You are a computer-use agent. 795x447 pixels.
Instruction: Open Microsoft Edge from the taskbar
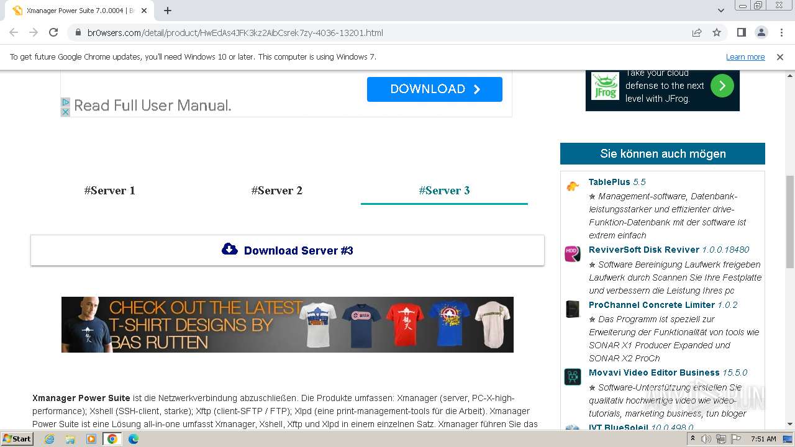pyautogui.click(x=134, y=439)
